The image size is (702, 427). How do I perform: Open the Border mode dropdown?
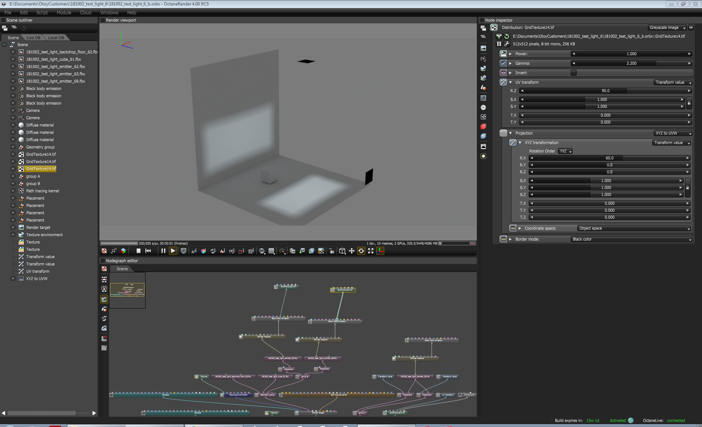click(631, 239)
